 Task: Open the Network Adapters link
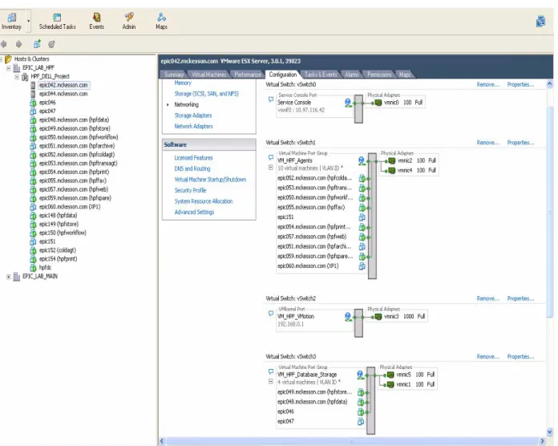(193, 126)
